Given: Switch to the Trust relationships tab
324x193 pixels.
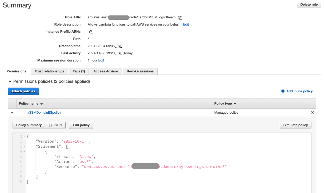Looking at the screenshot, I should [x=49, y=71].
